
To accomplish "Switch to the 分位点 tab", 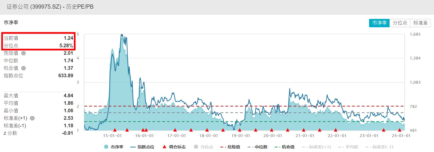I will (x=400, y=23).
